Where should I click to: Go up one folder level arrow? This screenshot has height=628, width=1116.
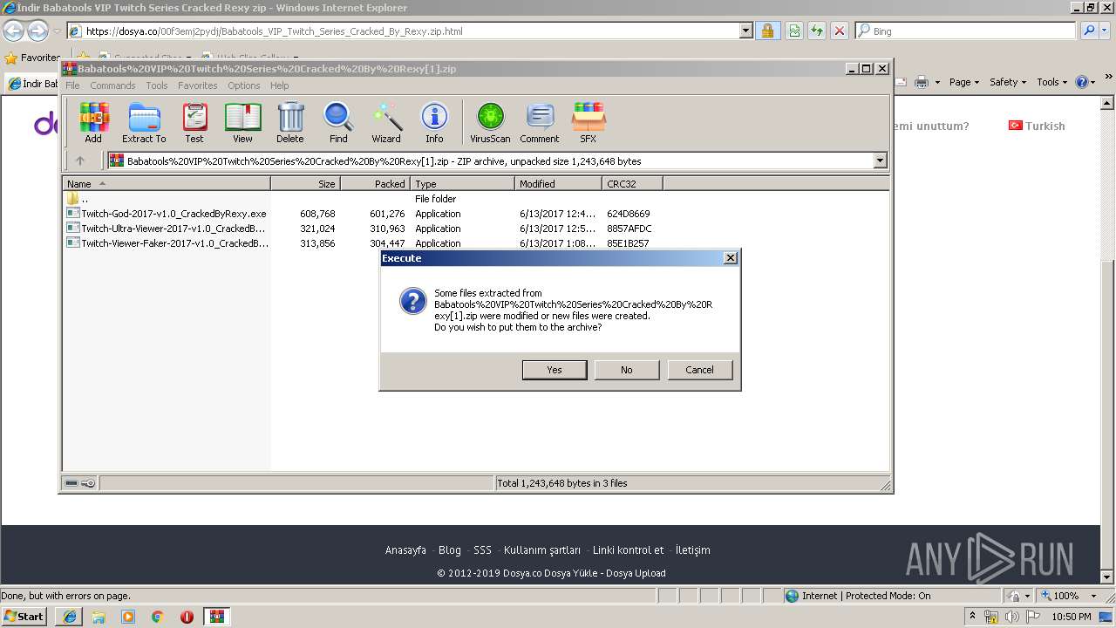pos(80,160)
